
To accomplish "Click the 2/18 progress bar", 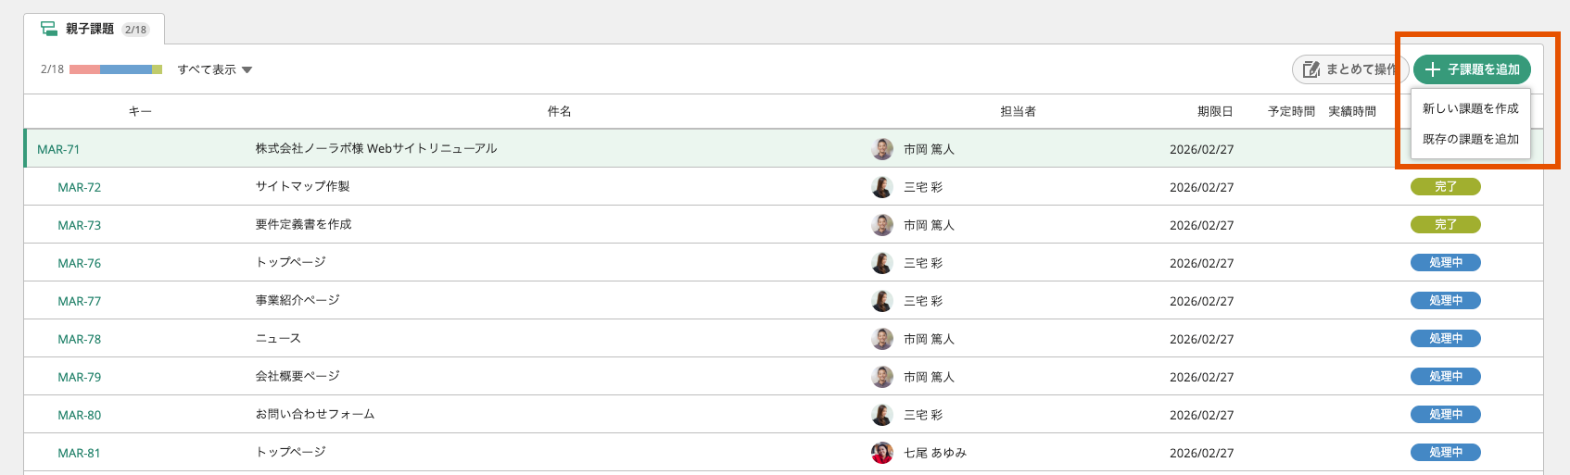I will pyautogui.click(x=116, y=69).
